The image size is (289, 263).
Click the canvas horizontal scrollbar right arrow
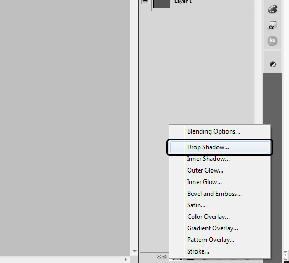coord(126,259)
